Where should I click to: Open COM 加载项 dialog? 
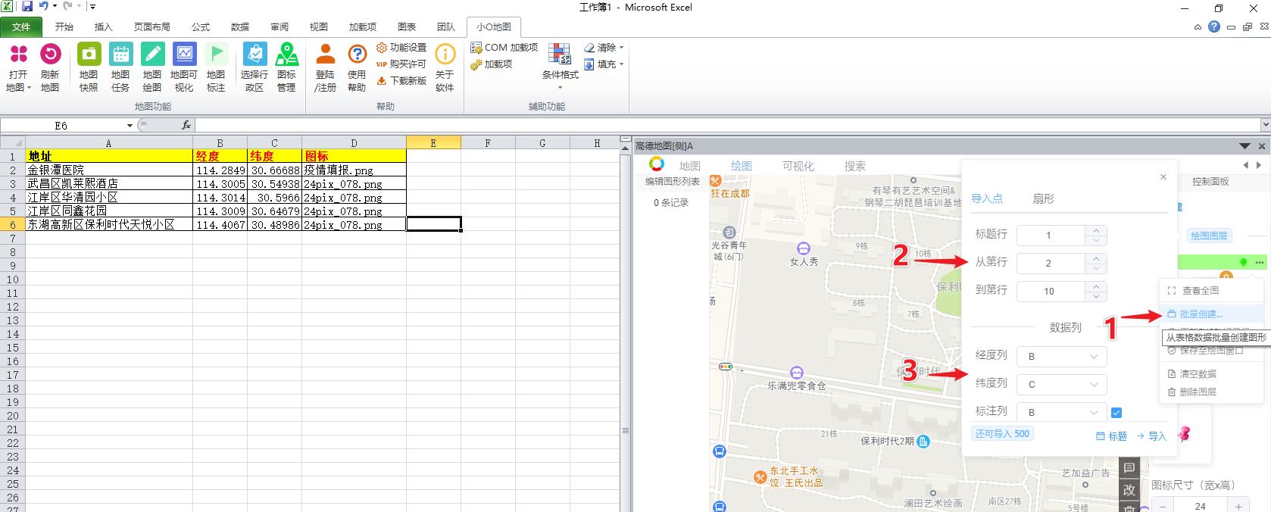[504, 48]
